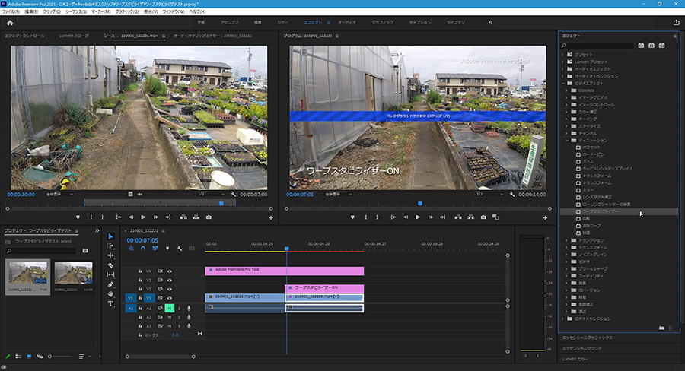Play the Source monitor
Image resolution: width=685 pixels, height=371 pixels.
pos(143,217)
